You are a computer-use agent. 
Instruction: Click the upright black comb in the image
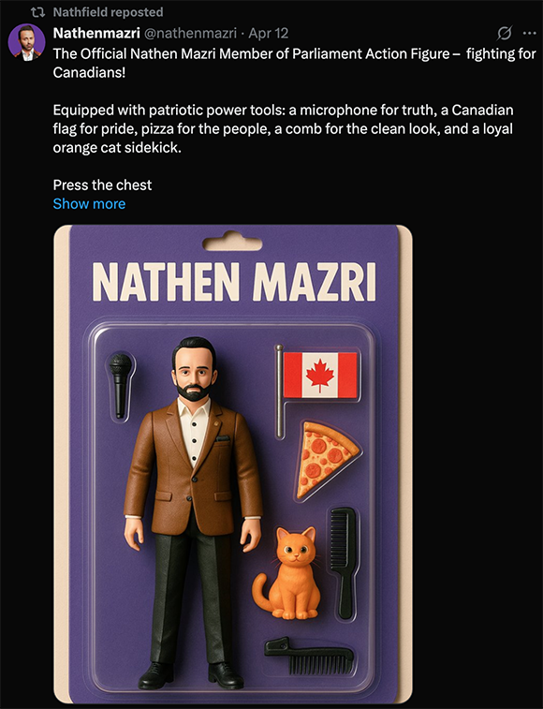coord(344,563)
